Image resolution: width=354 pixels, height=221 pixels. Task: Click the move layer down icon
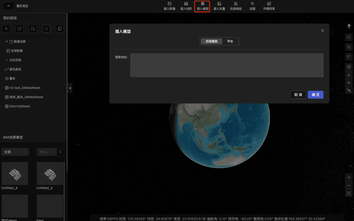point(33,29)
